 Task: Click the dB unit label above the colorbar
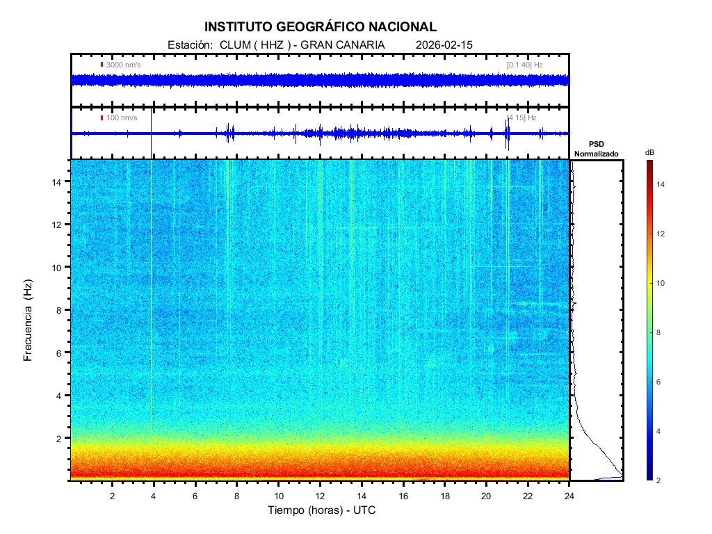click(x=649, y=152)
